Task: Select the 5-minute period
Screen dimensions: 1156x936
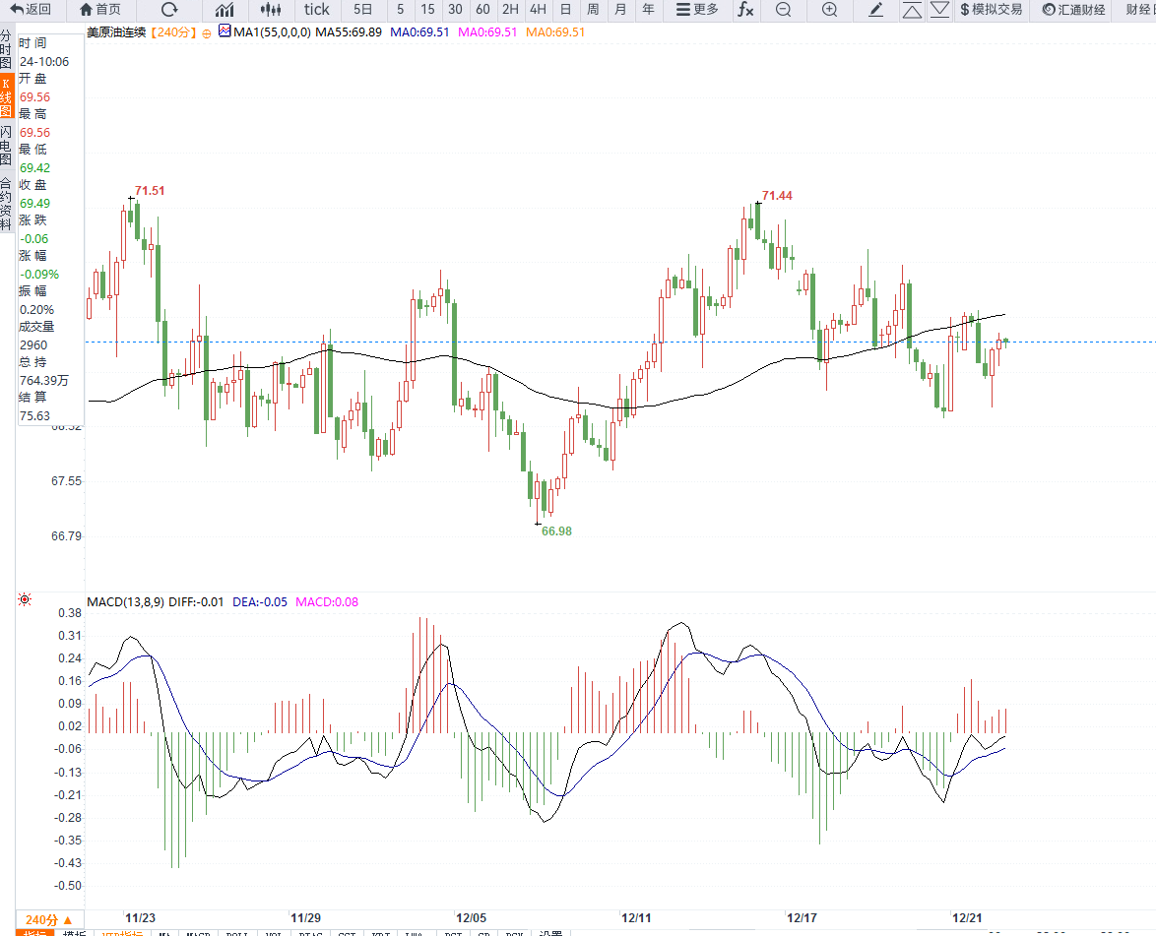Action: pos(401,10)
